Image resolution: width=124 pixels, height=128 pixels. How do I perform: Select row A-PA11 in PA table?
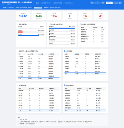coord(39,76)
